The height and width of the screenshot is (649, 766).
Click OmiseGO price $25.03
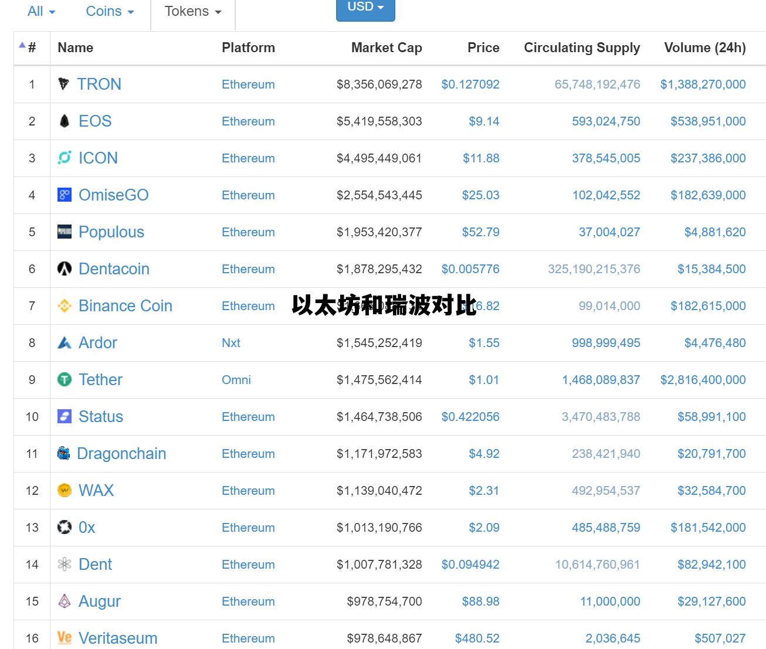[x=480, y=195]
